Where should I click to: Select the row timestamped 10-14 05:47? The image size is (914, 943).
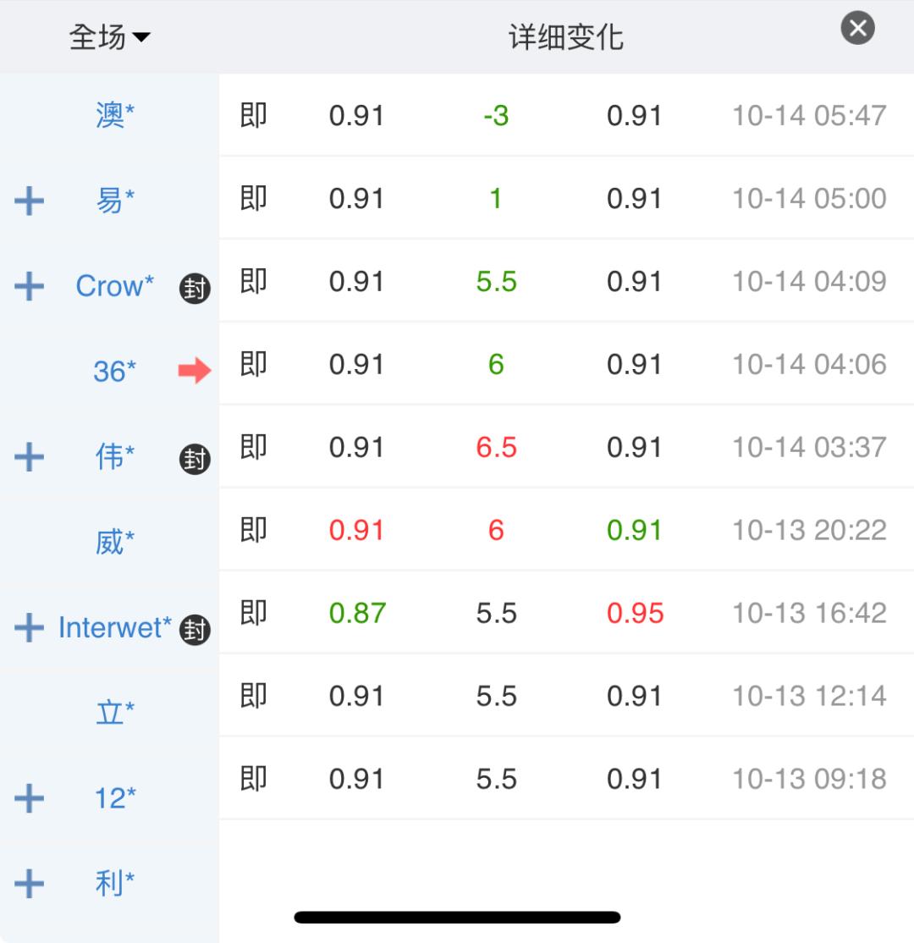pyautogui.click(x=808, y=115)
